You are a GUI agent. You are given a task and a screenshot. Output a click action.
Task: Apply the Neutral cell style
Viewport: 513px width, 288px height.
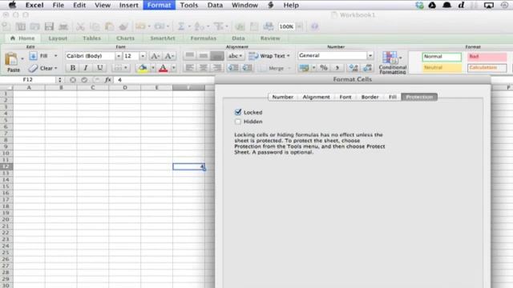point(442,68)
